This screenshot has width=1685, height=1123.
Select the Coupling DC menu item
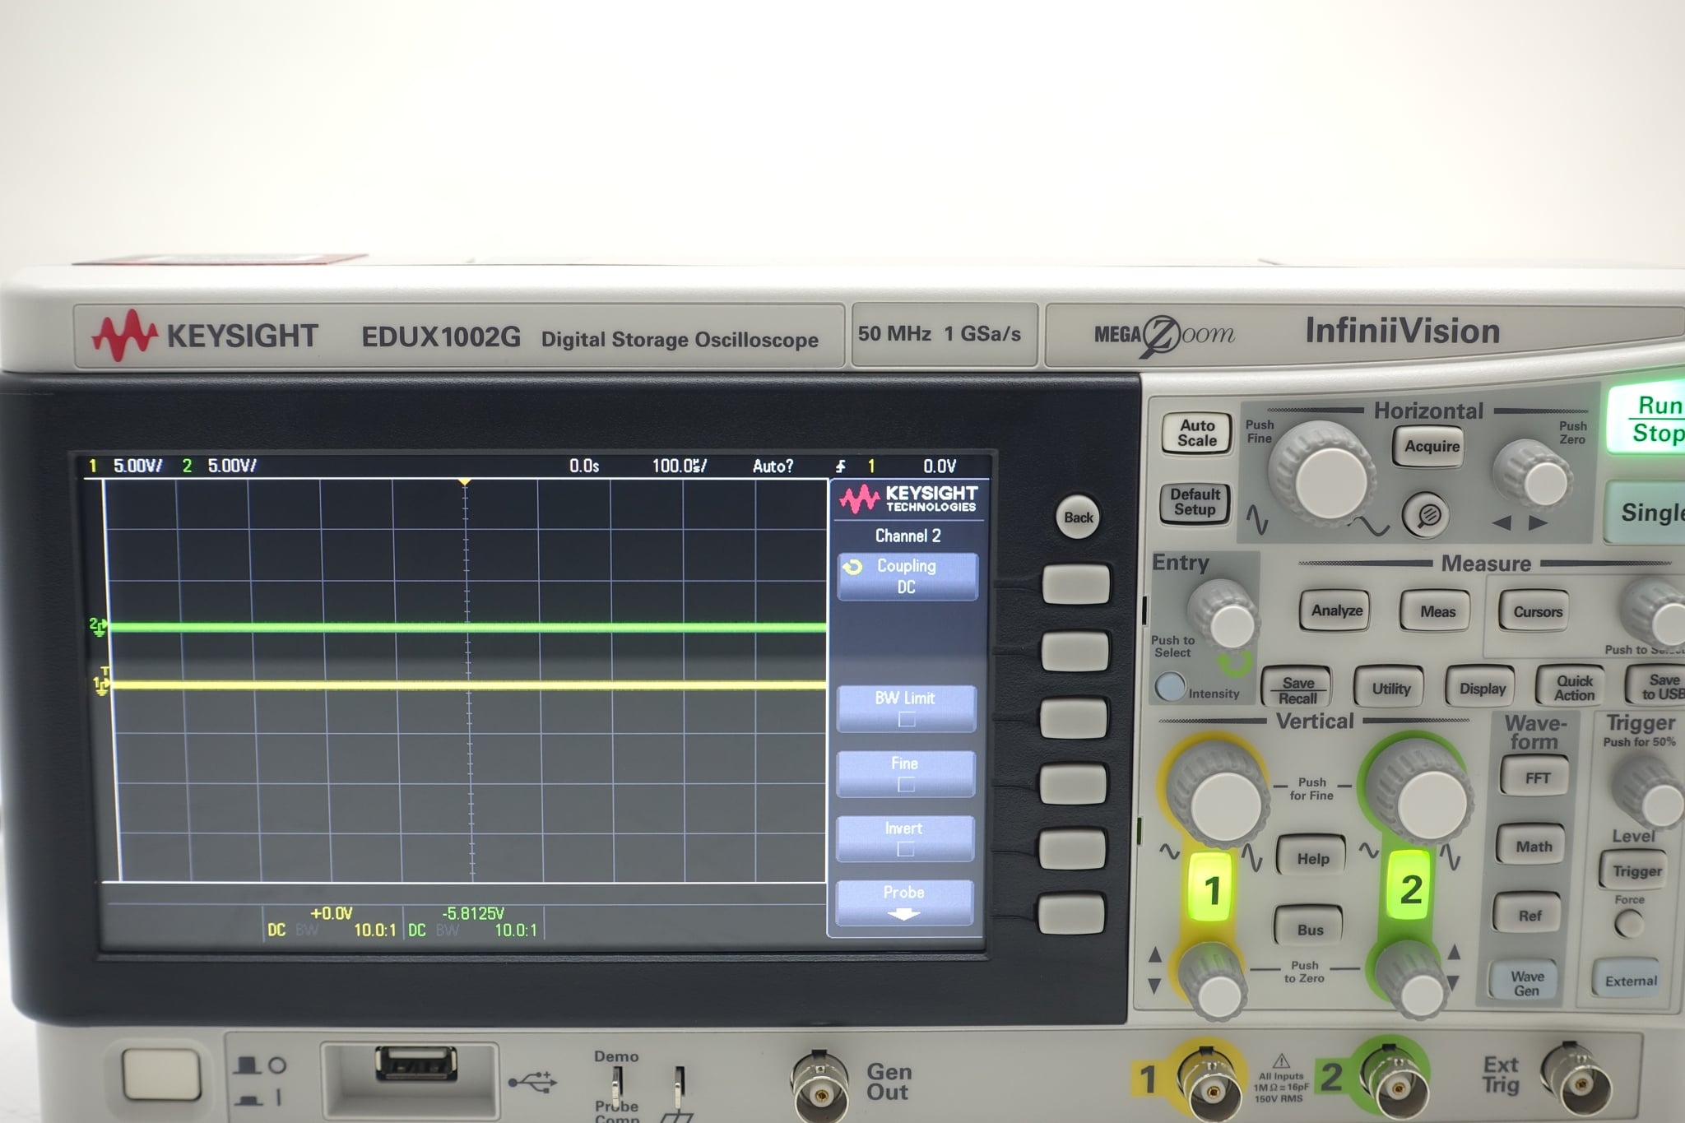coord(907,576)
